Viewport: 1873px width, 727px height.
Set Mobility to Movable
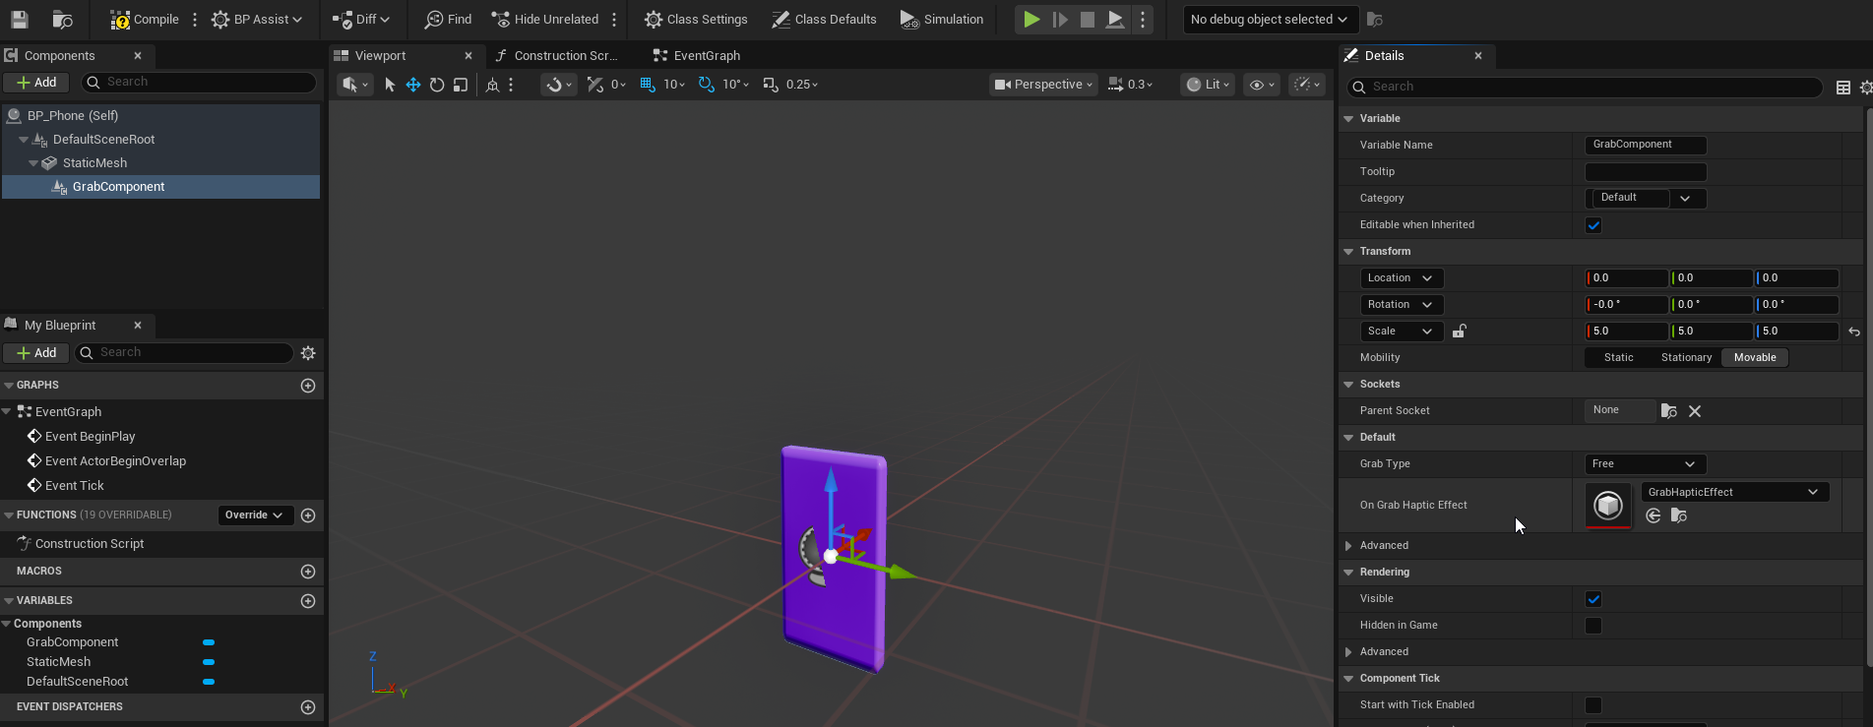point(1755,358)
